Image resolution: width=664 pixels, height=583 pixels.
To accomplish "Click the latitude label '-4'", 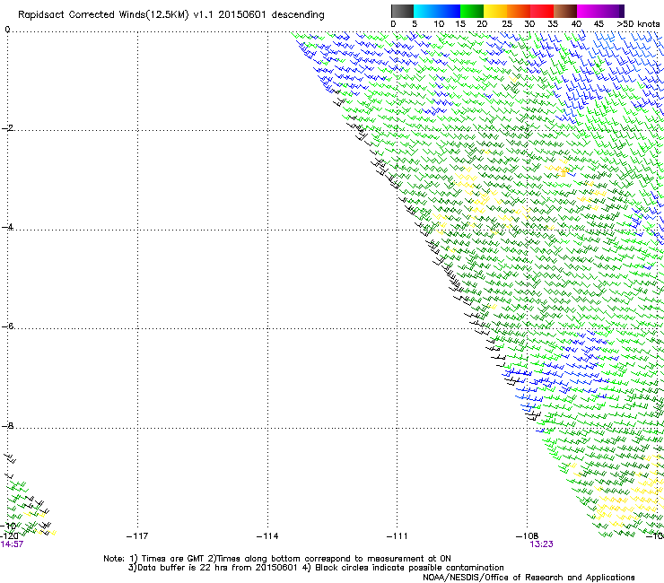I will (7, 227).
